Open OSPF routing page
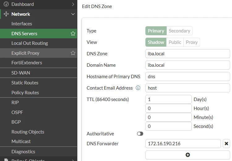Viewport: 232px width, 161px height. point(38,112)
